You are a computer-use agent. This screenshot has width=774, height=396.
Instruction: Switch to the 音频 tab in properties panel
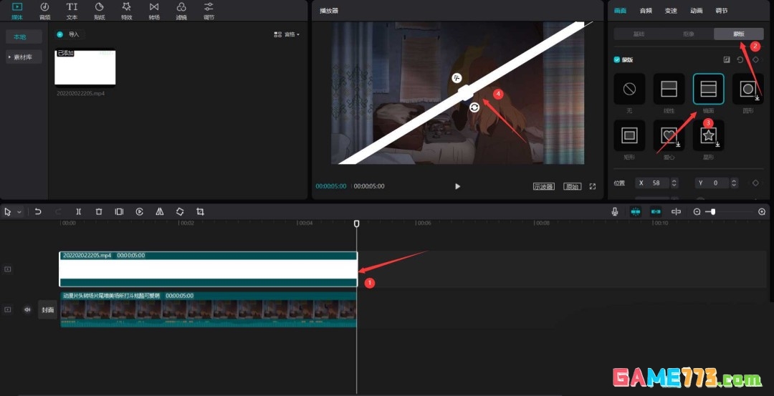coord(646,11)
